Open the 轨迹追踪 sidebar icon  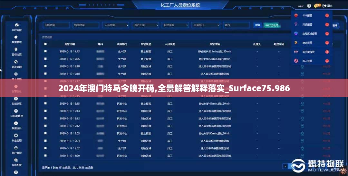click(x=16, y=62)
